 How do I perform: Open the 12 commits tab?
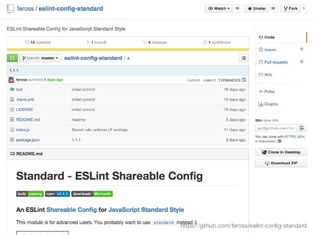tap(38, 42)
